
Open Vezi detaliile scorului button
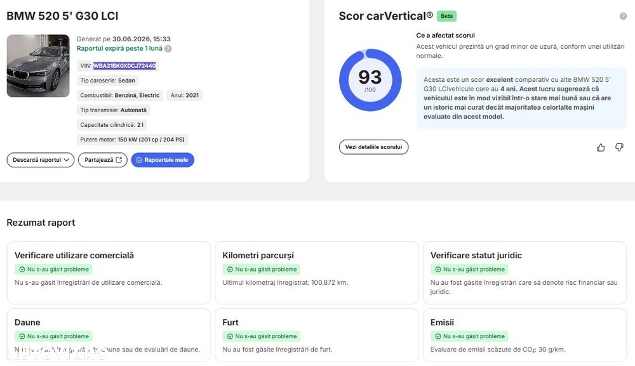point(373,147)
